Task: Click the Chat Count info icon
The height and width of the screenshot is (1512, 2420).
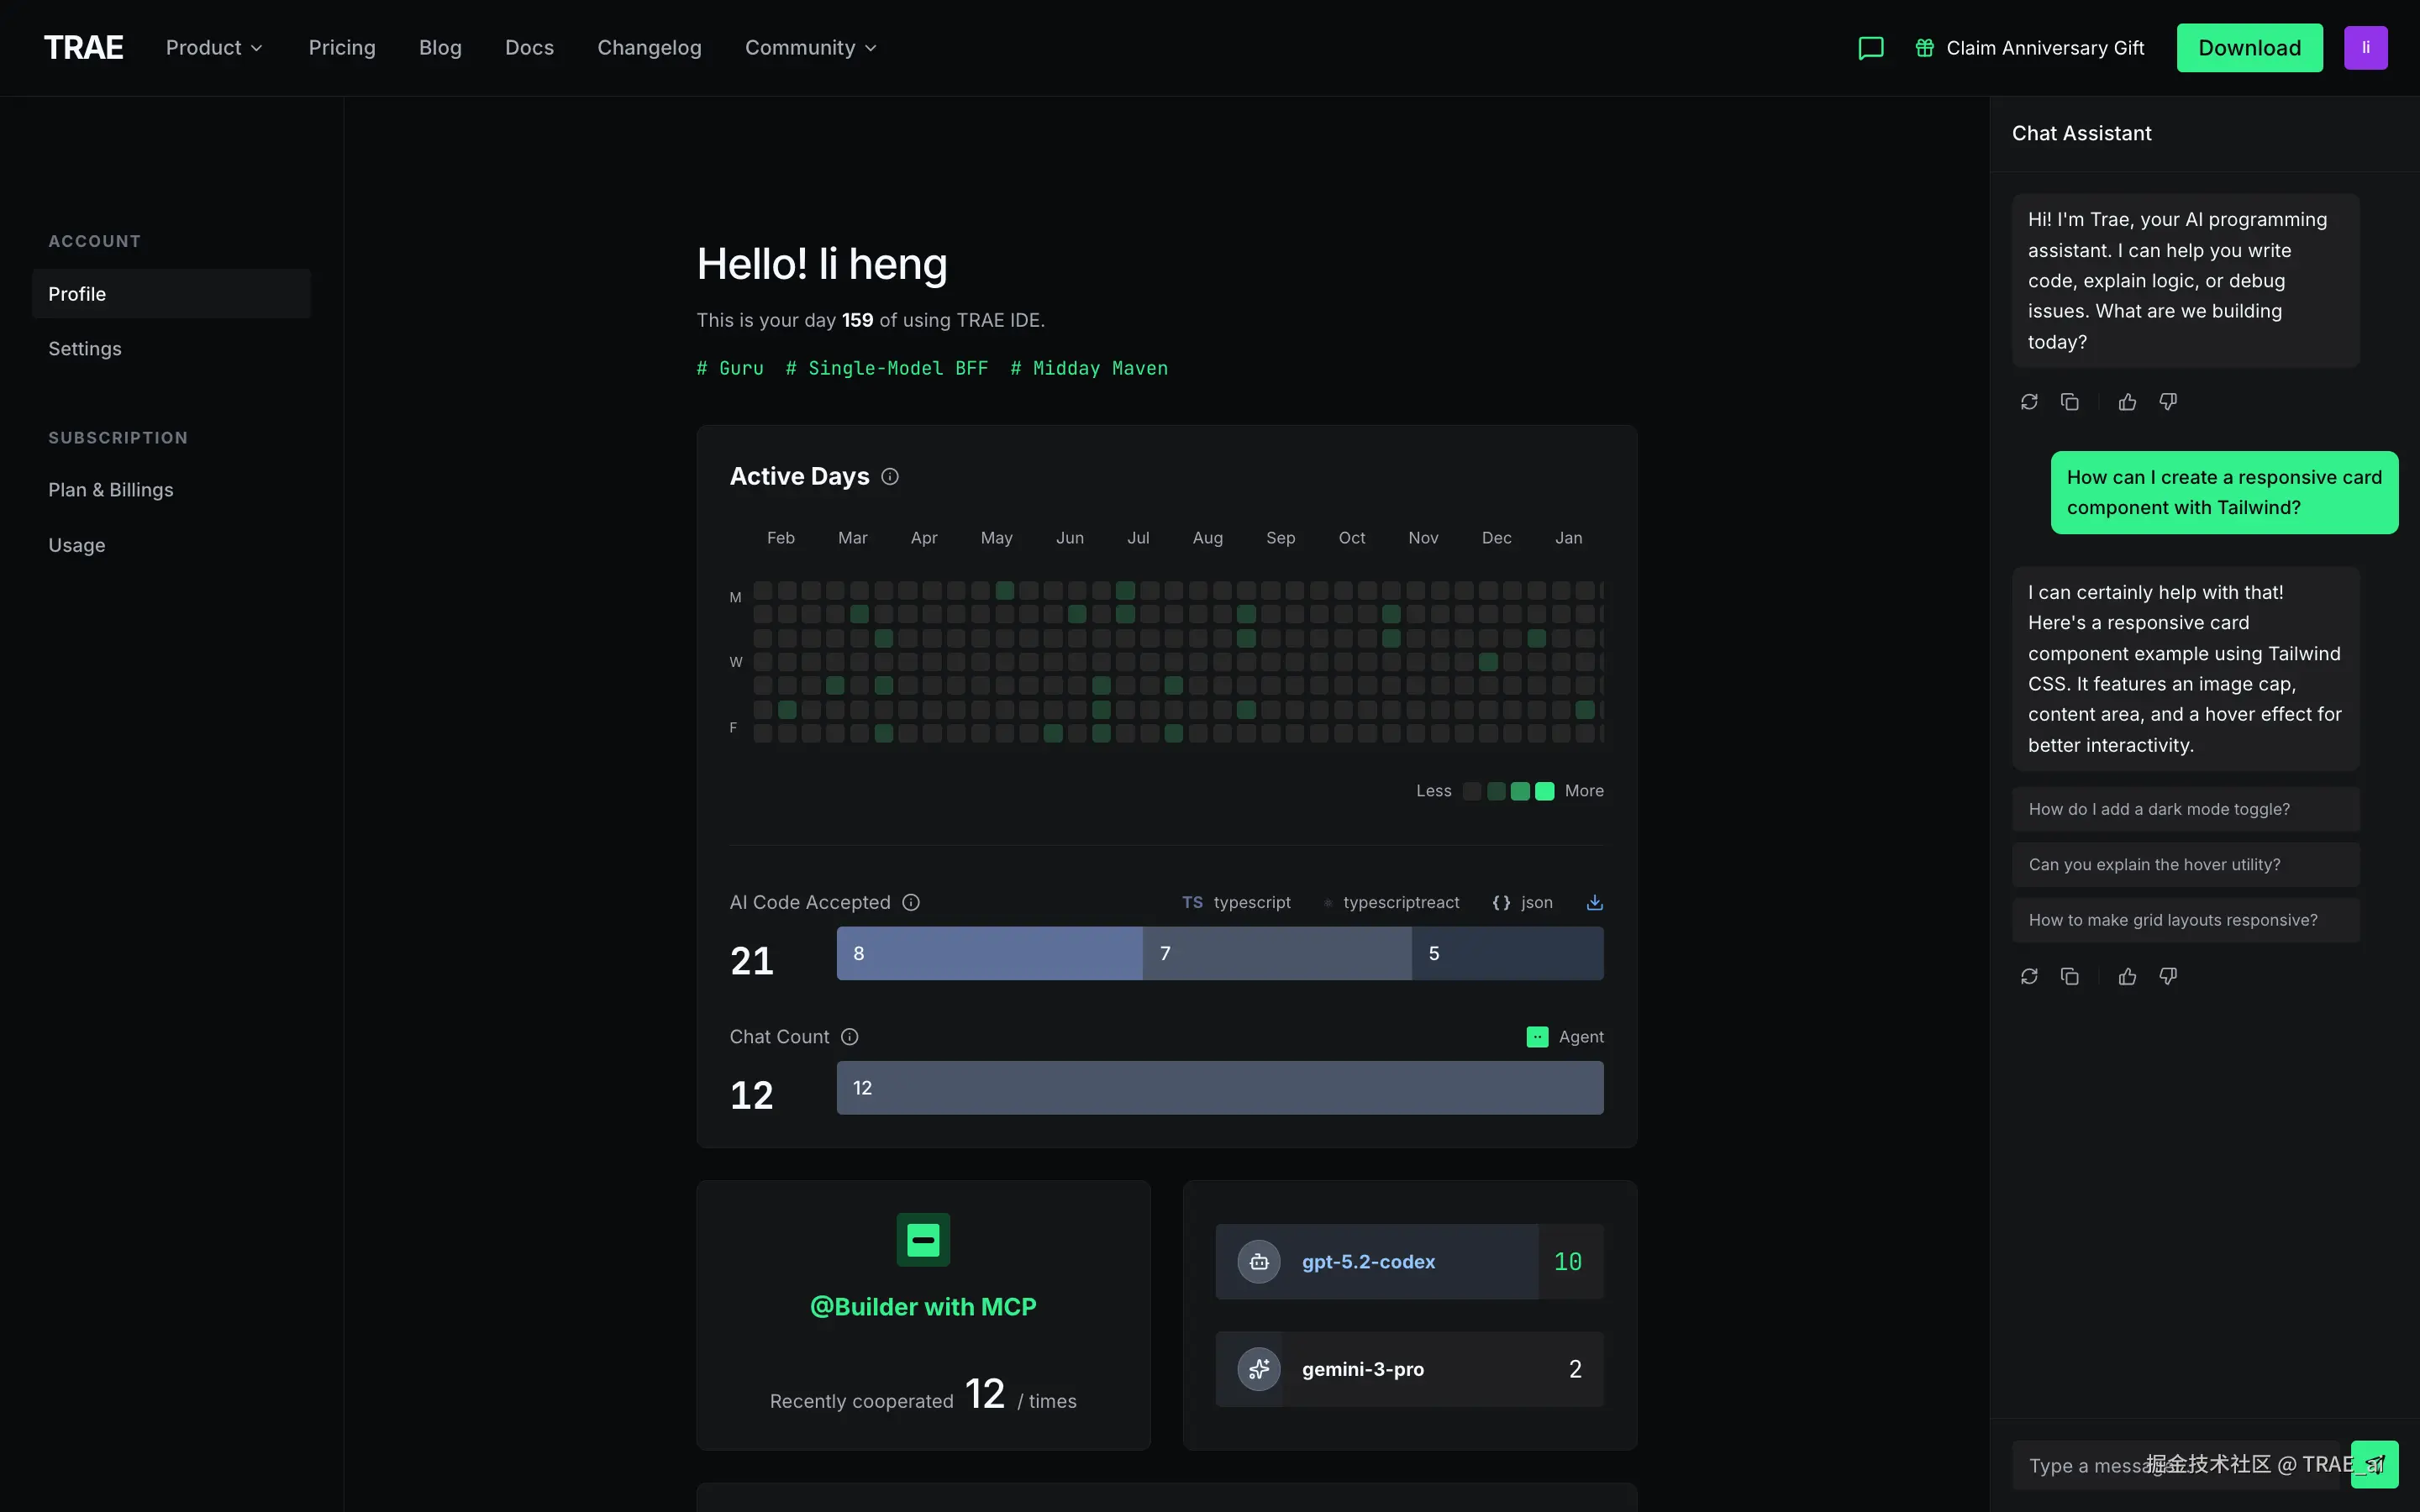Action: coord(850,1037)
